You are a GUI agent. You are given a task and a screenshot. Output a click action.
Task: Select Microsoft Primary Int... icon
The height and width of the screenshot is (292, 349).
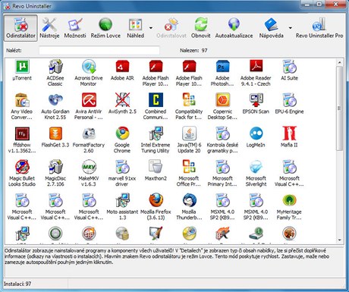pyautogui.click(x=222, y=167)
